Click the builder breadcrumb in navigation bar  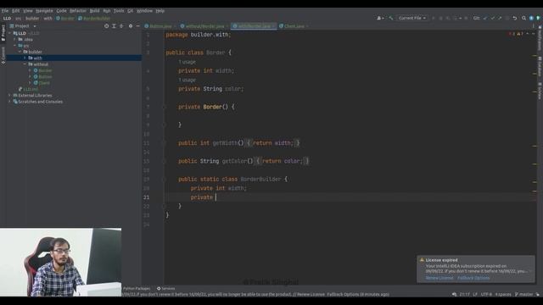32,19
